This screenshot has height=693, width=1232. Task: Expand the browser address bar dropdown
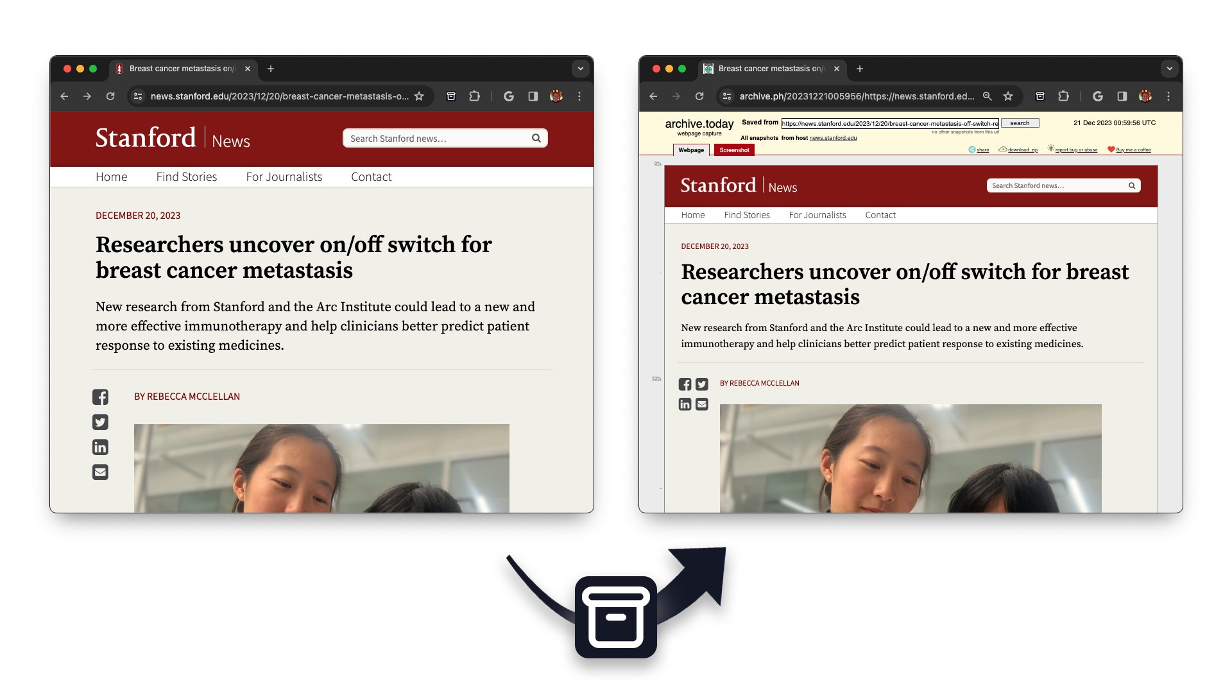click(581, 69)
